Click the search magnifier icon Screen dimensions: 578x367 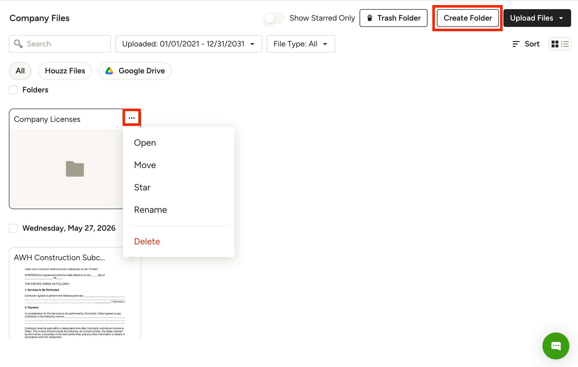[x=18, y=44]
